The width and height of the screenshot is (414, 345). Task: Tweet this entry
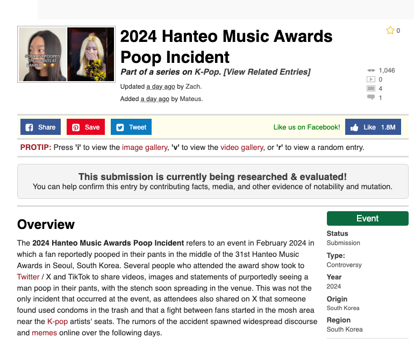131,127
